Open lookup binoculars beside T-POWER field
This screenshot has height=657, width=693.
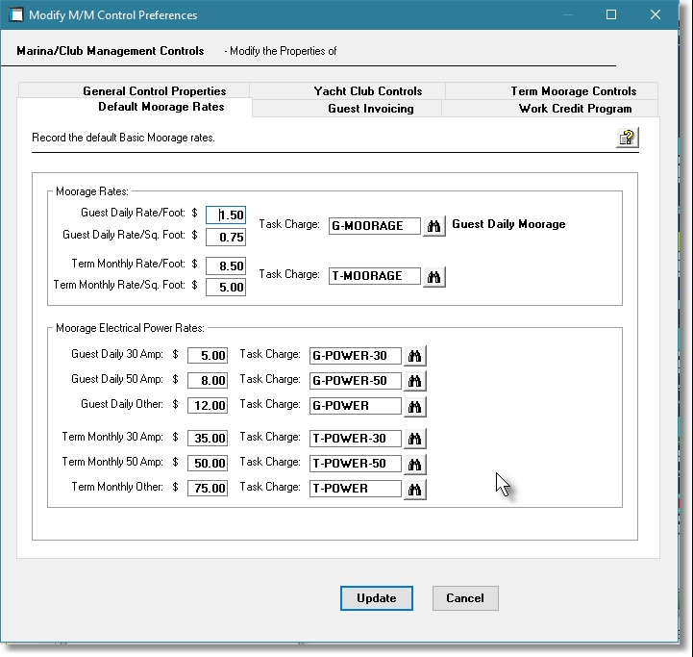(414, 489)
